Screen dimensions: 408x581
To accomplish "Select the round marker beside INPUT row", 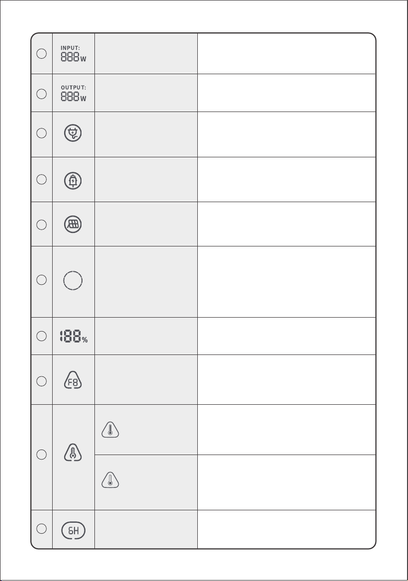I will pos(41,53).
